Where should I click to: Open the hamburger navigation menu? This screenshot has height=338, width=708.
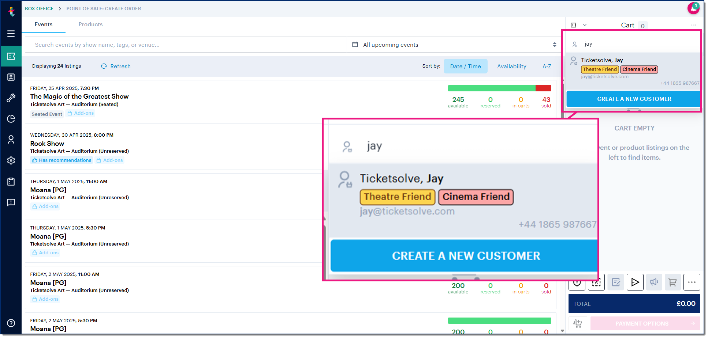pyautogui.click(x=11, y=34)
